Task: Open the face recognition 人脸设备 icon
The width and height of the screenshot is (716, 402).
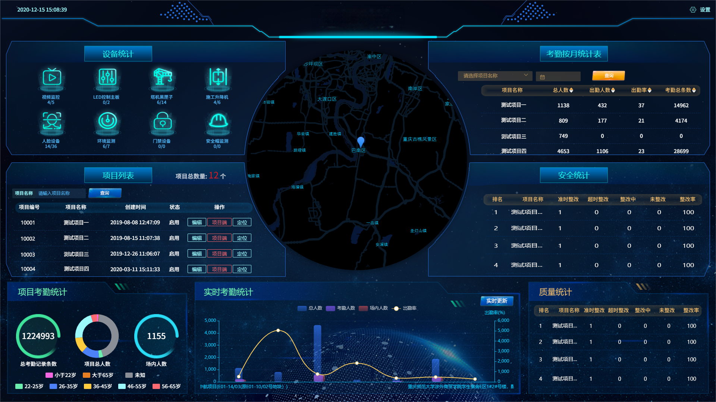Action: point(51,123)
